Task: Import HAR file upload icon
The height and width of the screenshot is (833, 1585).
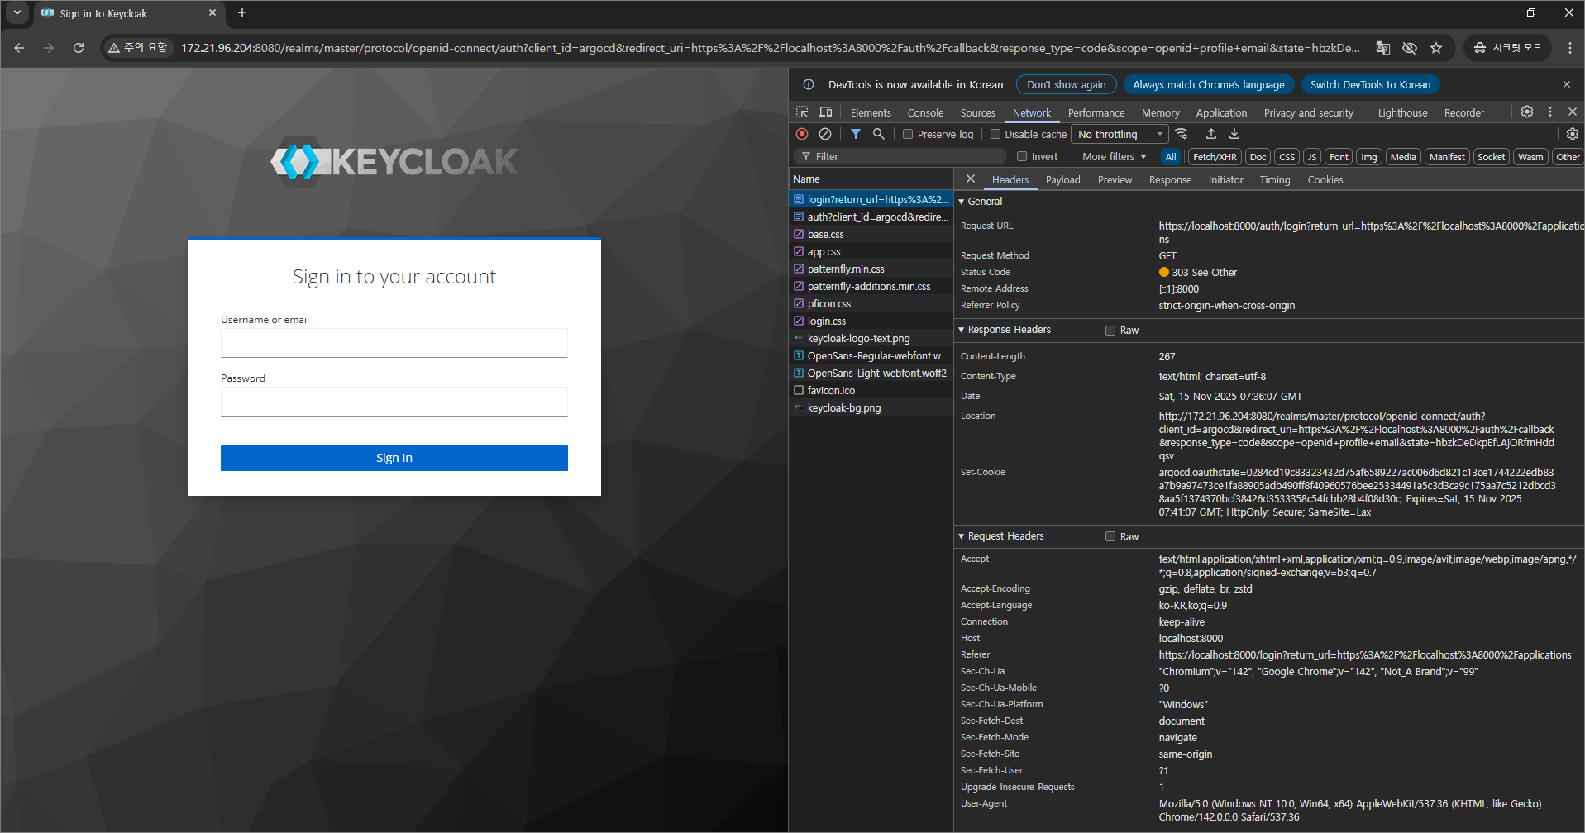Action: click(x=1211, y=134)
